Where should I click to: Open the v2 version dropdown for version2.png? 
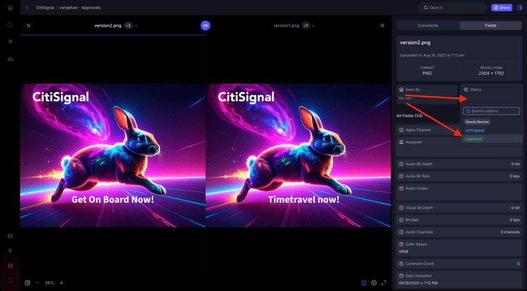tap(131, 25)
